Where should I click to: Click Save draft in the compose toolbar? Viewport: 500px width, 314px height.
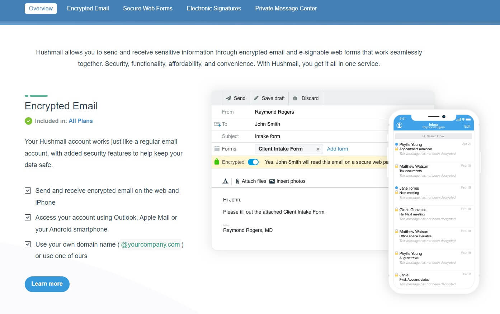point(269,98)
